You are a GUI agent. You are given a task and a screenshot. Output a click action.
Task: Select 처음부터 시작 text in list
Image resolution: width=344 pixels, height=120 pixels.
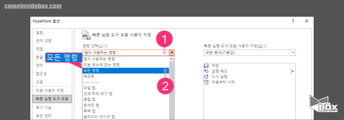[x=223, y=82]
